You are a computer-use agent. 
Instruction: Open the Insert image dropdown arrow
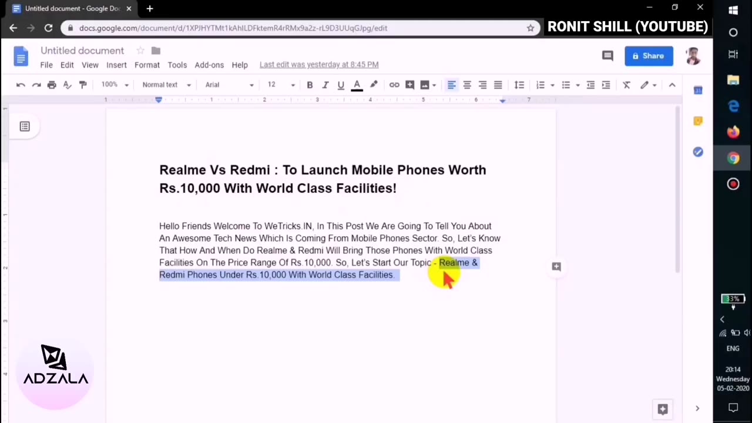pos(434,85)
